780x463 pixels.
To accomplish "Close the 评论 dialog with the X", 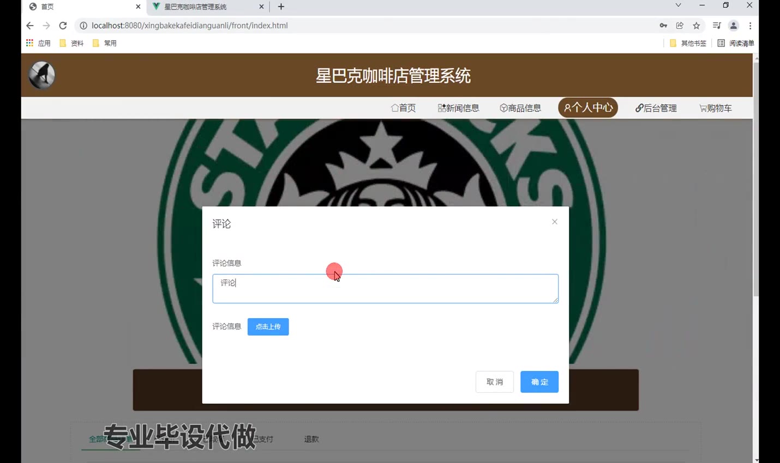I will 555,222.
